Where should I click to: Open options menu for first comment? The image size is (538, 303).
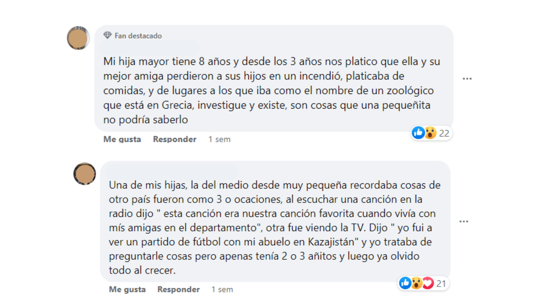tap(467, 78)
